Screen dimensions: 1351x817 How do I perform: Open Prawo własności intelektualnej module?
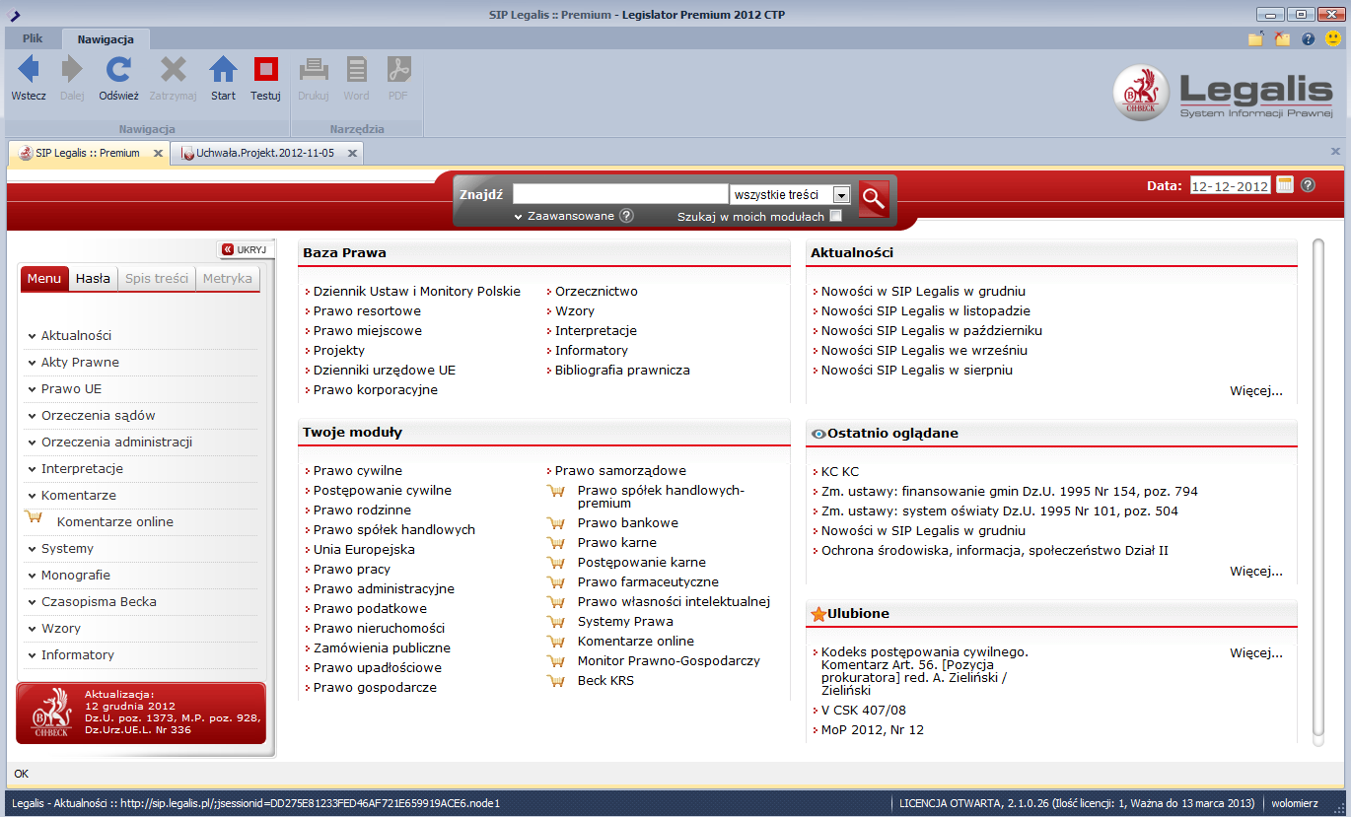point(674,602)
